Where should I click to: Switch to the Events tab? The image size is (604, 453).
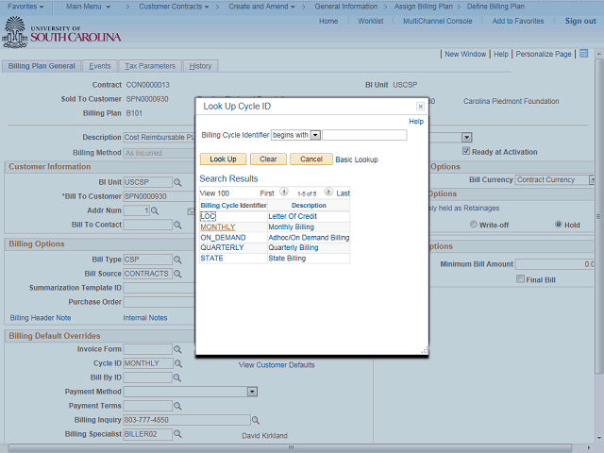(100, 66)
